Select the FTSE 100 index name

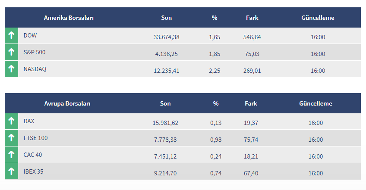[36, 138]
